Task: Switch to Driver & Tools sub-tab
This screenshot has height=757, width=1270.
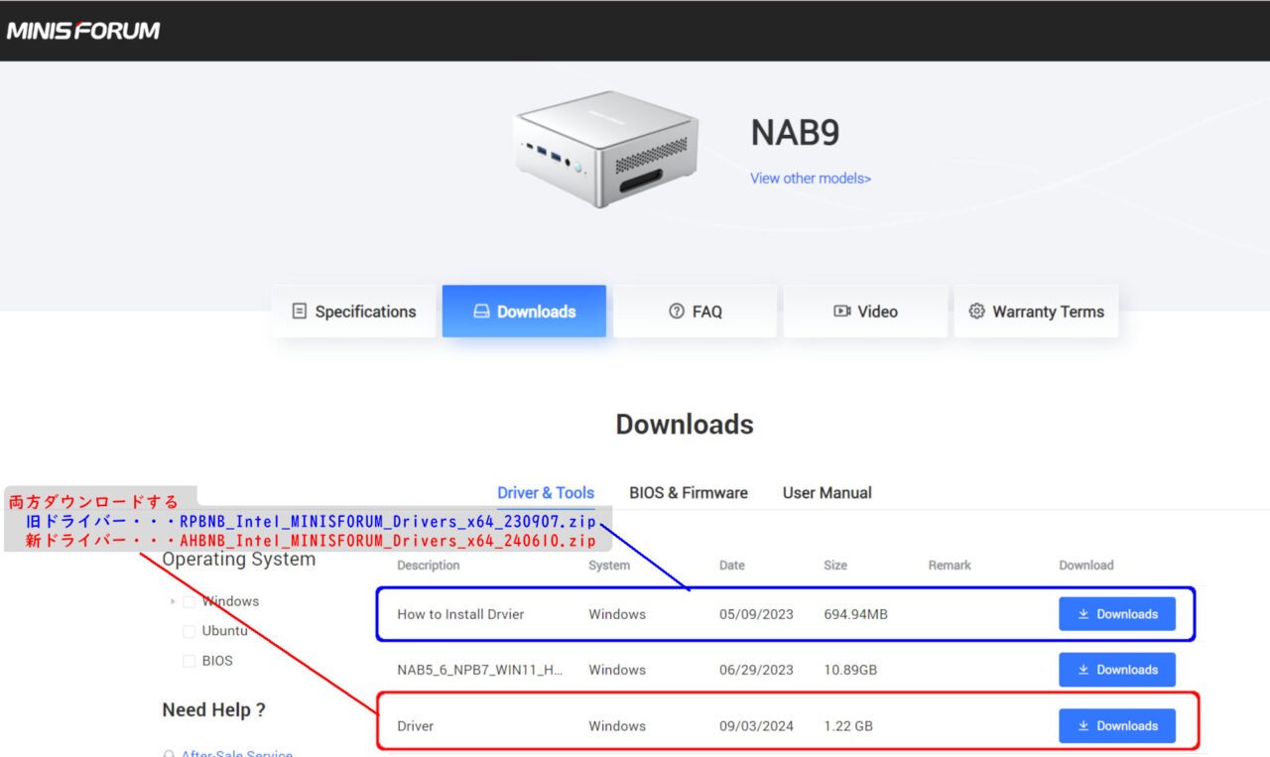Action: [546, 493]
